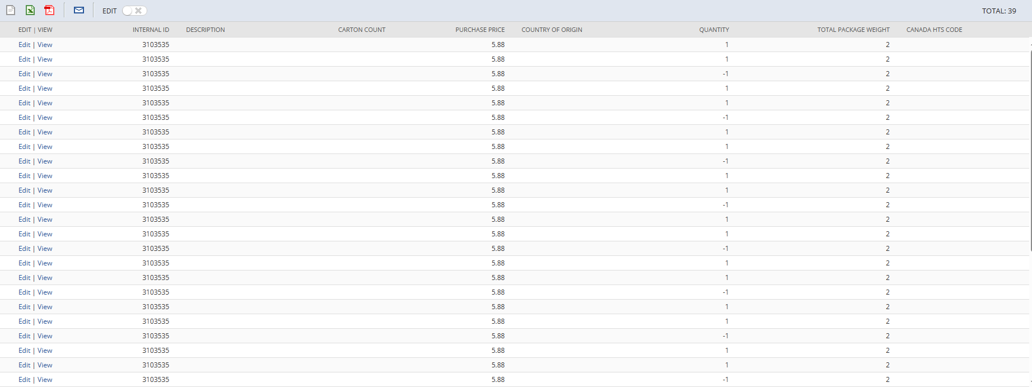Sort by Purchase Price column header
Screen dimensions: 1032x387
click(480, 30)
